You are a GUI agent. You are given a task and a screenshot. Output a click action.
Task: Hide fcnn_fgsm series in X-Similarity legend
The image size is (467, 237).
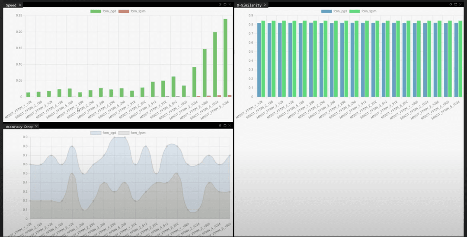point(361,11)
